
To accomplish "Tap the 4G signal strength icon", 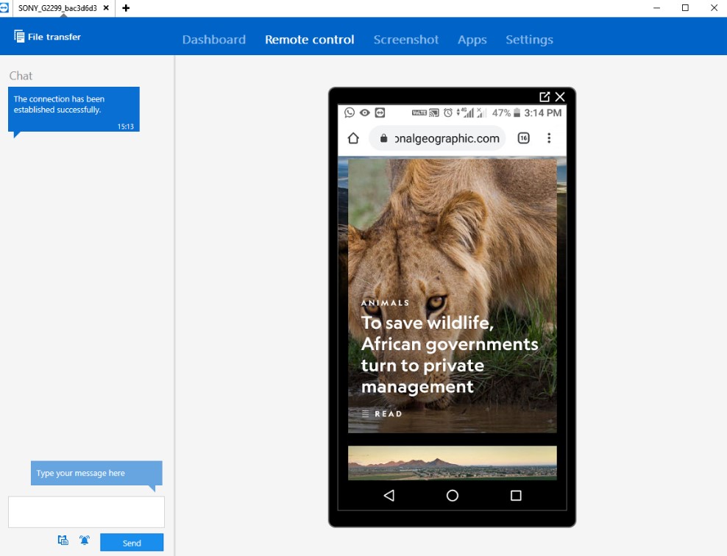I will [x=466, y=113].
